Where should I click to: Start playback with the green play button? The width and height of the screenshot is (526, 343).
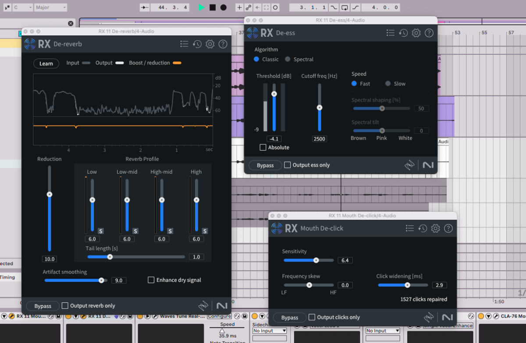pos(201,7)
